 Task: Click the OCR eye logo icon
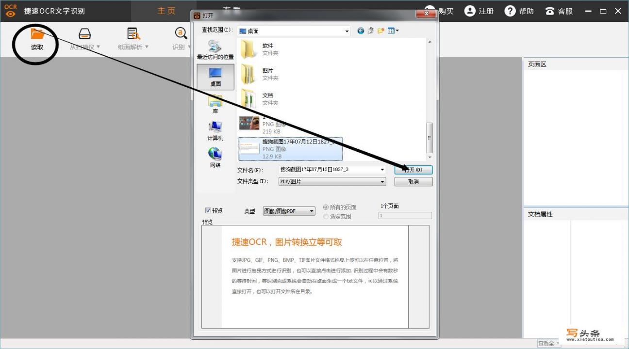(x=11, y=11)
